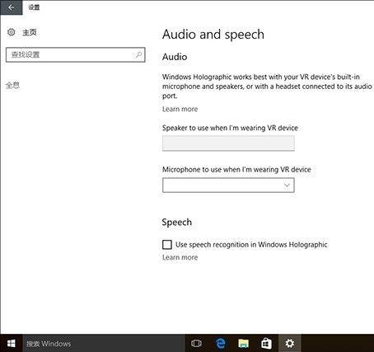Image resolution: width=374 pixels, height=352 pixels.
Task: Click Learn more under Speech section
Action: [x=180, y=257]
